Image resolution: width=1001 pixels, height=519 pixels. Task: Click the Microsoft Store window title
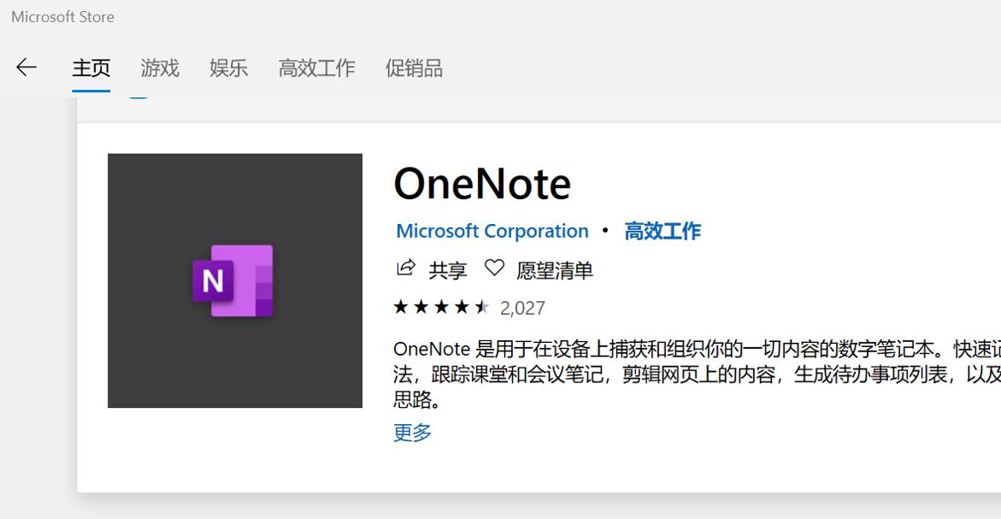point(62,16)
